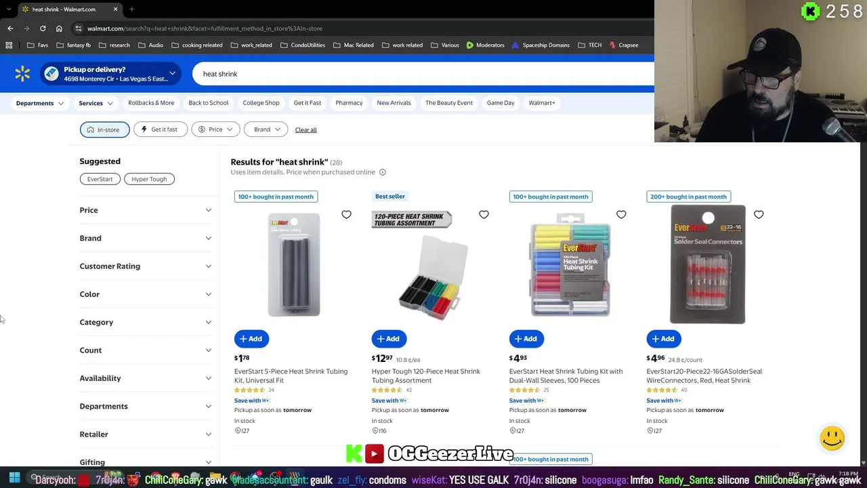The width and height of the screenshot is (867, 488).
Task: Open the Get it Fast nav item
Action: [308, 103]
